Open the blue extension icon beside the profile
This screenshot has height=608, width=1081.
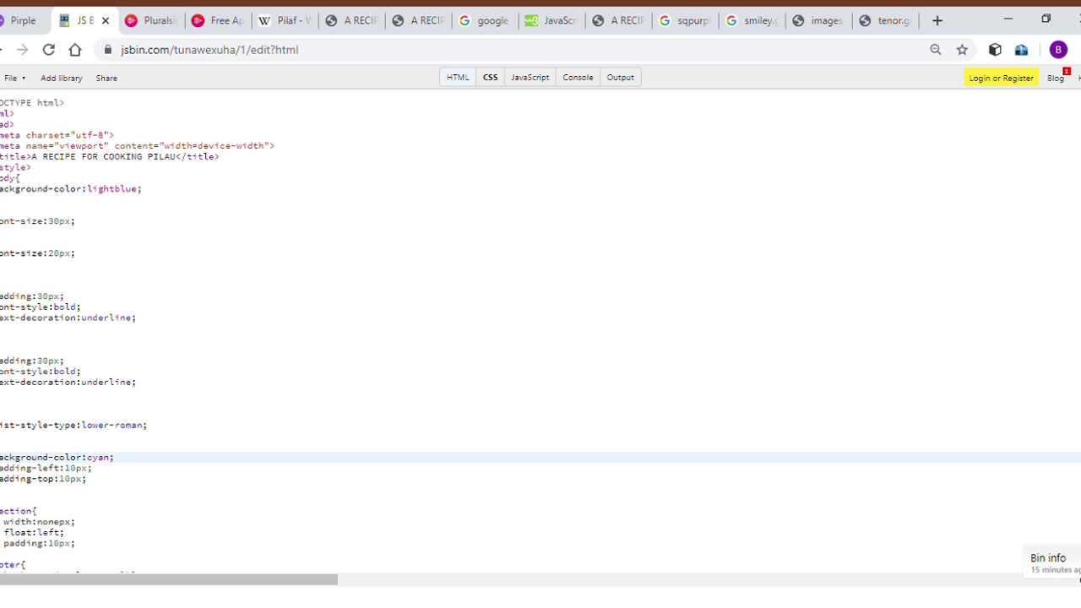[x=1022, y=50]
